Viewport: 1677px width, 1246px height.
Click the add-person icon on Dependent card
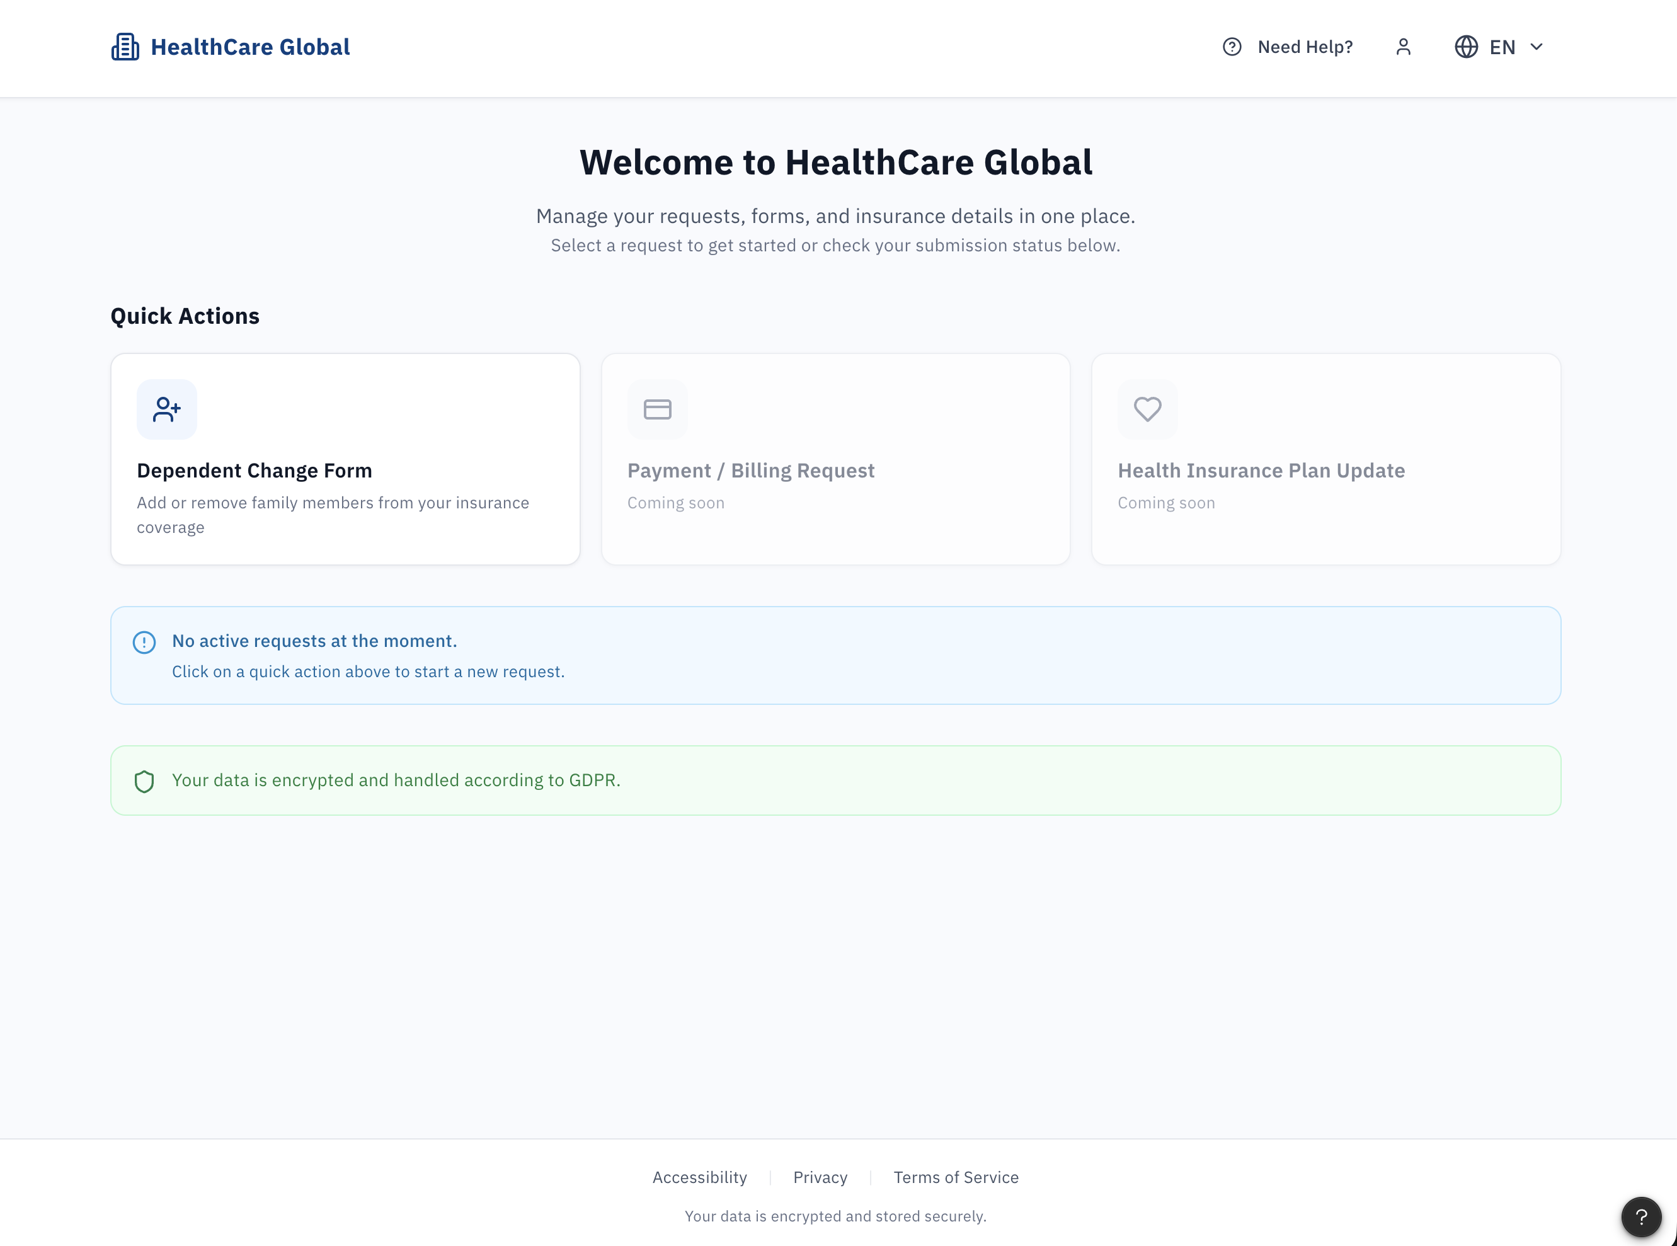[167, 409]
